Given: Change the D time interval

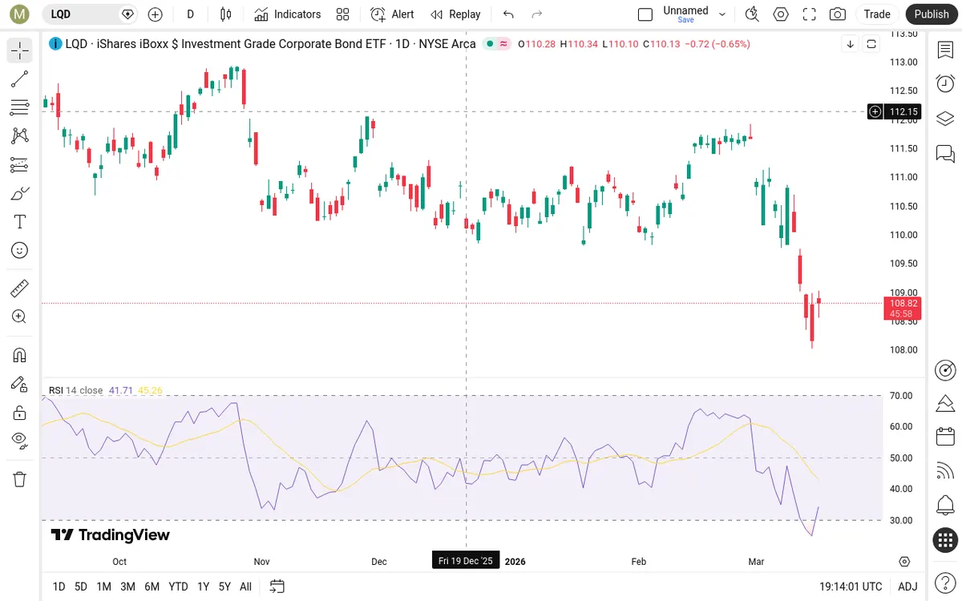Looking at the screenshot, I should click(190, 14).
